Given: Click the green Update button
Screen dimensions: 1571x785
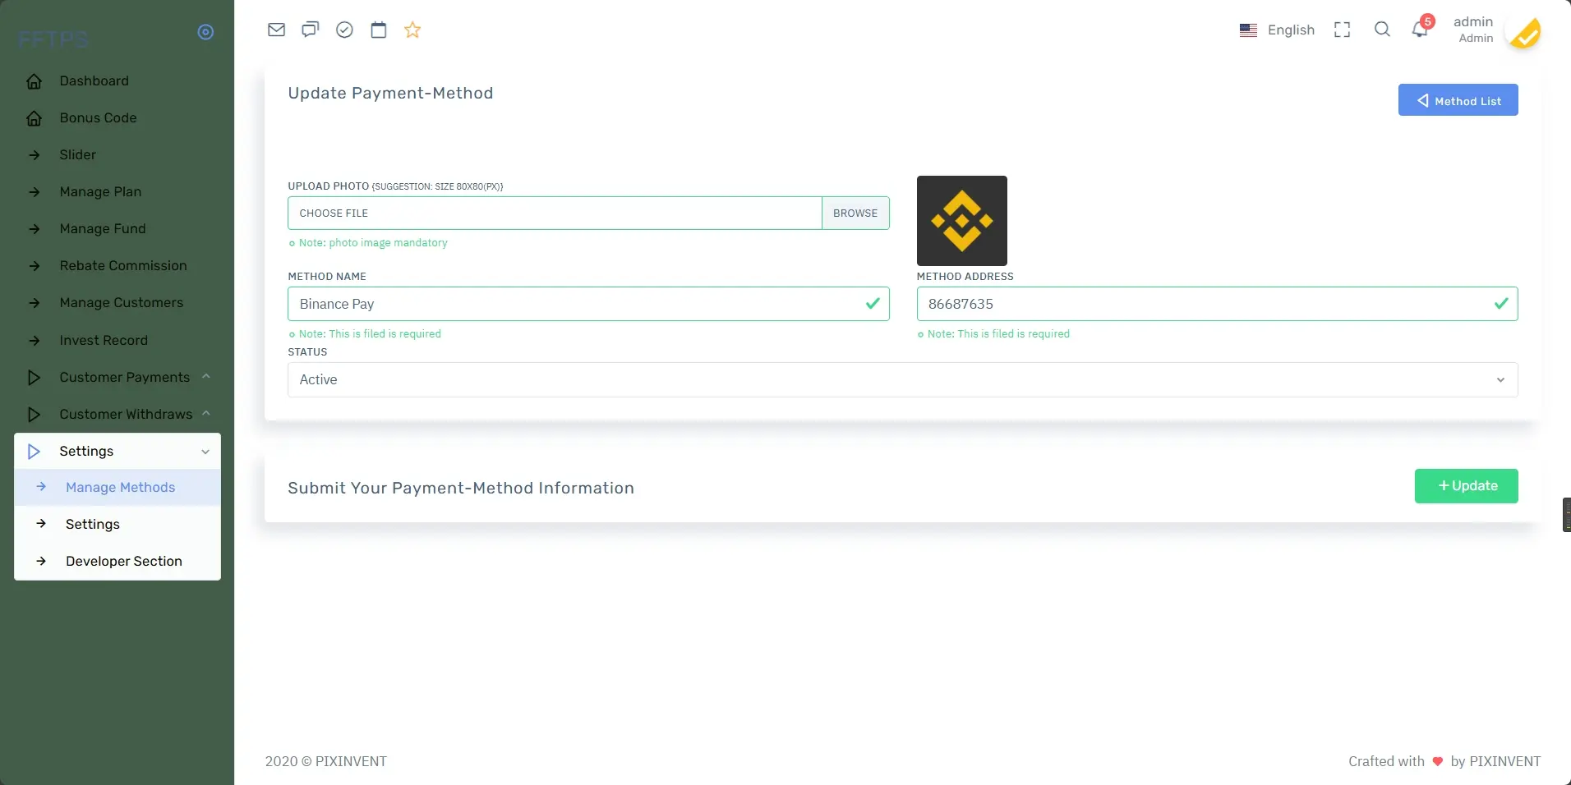Looking at the screenshot, I should 1466,486.
